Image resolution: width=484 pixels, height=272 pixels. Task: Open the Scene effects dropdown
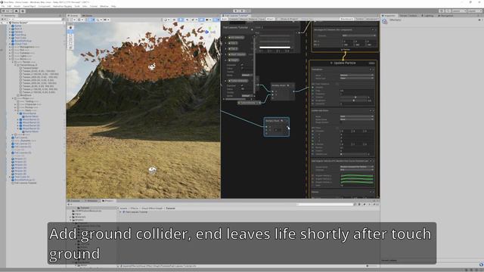point(197,20)
